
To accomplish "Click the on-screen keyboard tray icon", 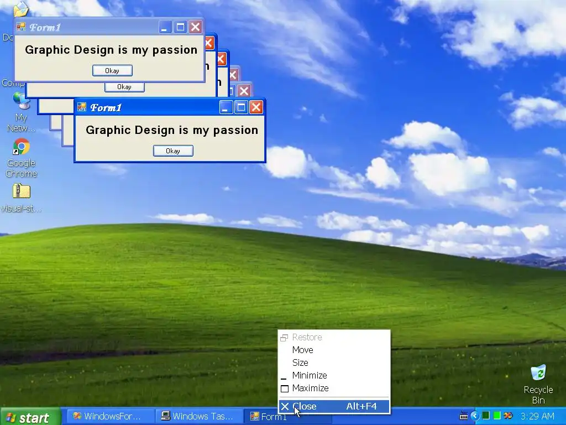I will point(464,416).
